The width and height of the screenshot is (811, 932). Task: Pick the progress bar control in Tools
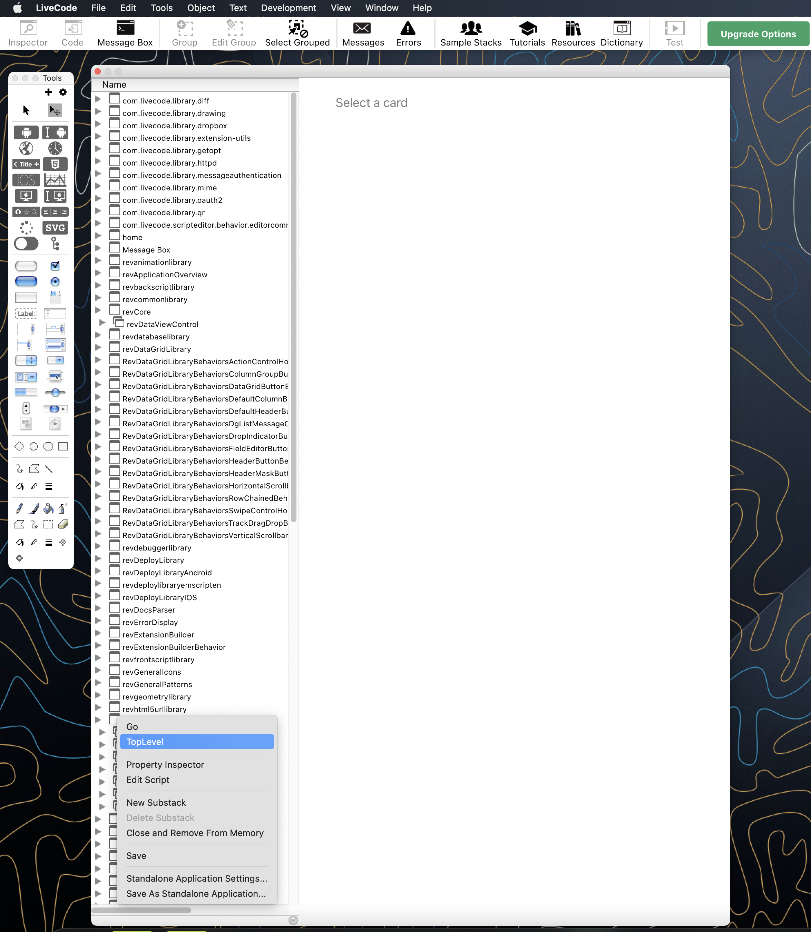[x=26, y=392]
